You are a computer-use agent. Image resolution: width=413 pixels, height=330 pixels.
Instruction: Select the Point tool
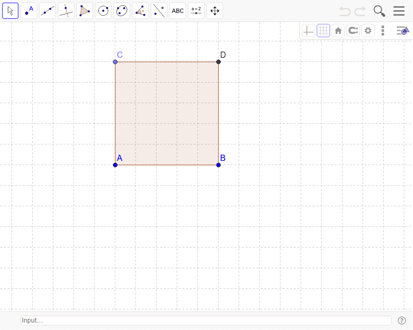click(x=29, y=11)
